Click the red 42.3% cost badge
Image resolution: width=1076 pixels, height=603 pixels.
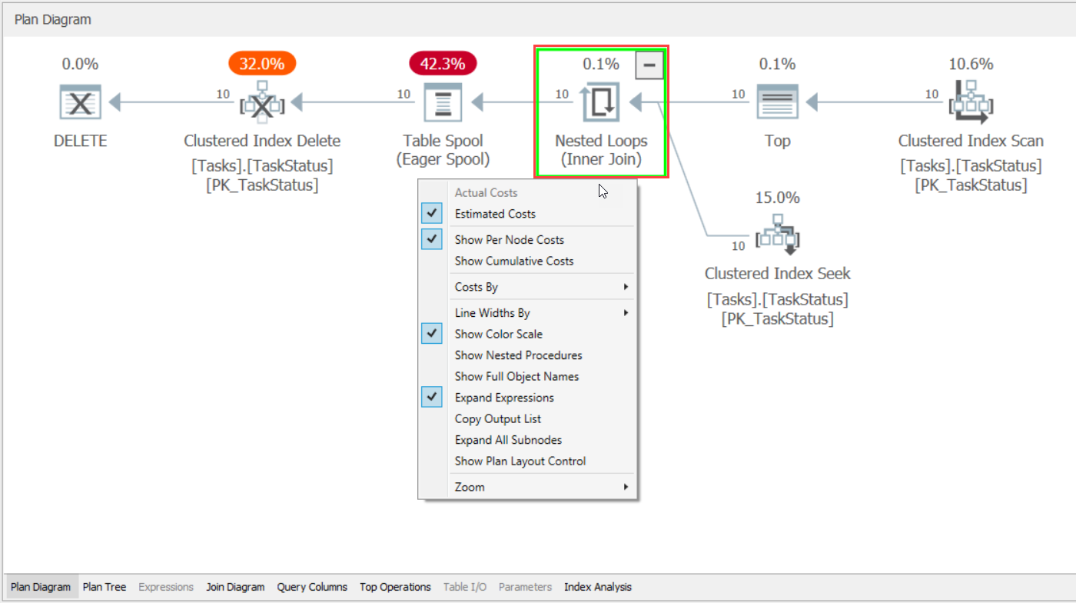coord(443,64)
